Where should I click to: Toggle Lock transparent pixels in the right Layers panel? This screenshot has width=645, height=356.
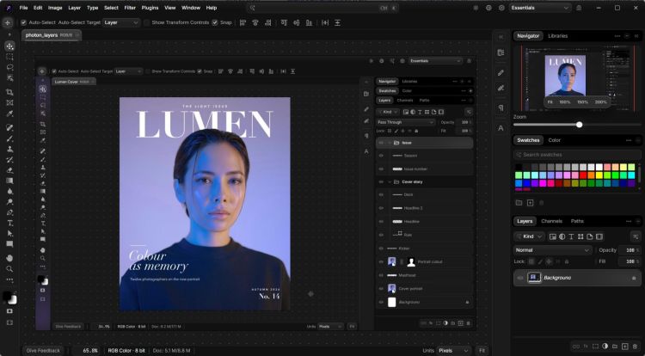pos(531,261)
